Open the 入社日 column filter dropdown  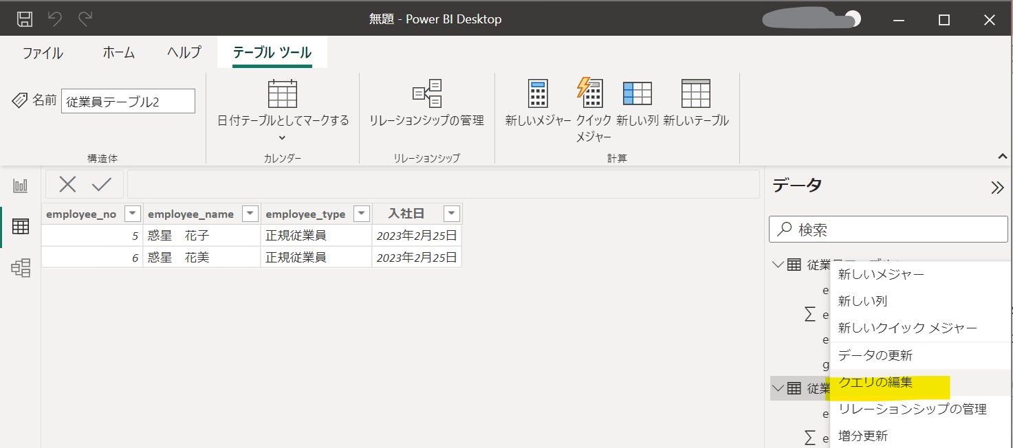coord(452,214)
